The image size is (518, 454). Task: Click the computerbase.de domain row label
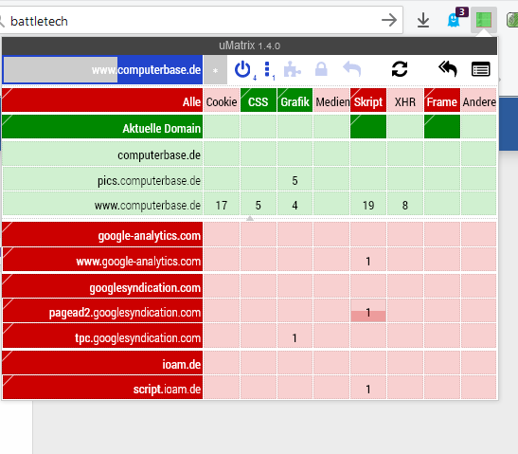(102, 154)
